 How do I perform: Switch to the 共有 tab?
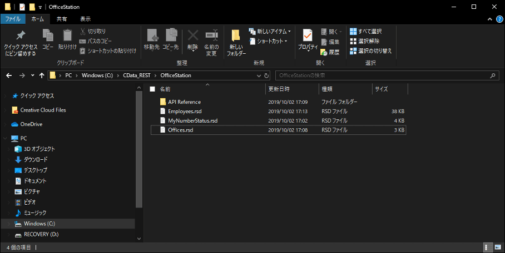pos(62,19)
